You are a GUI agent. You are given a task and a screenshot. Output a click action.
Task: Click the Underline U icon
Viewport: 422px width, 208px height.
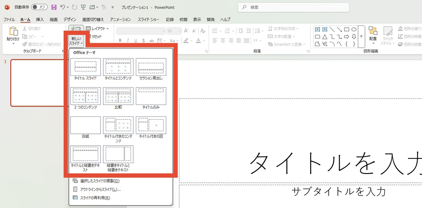pos(136,41)
